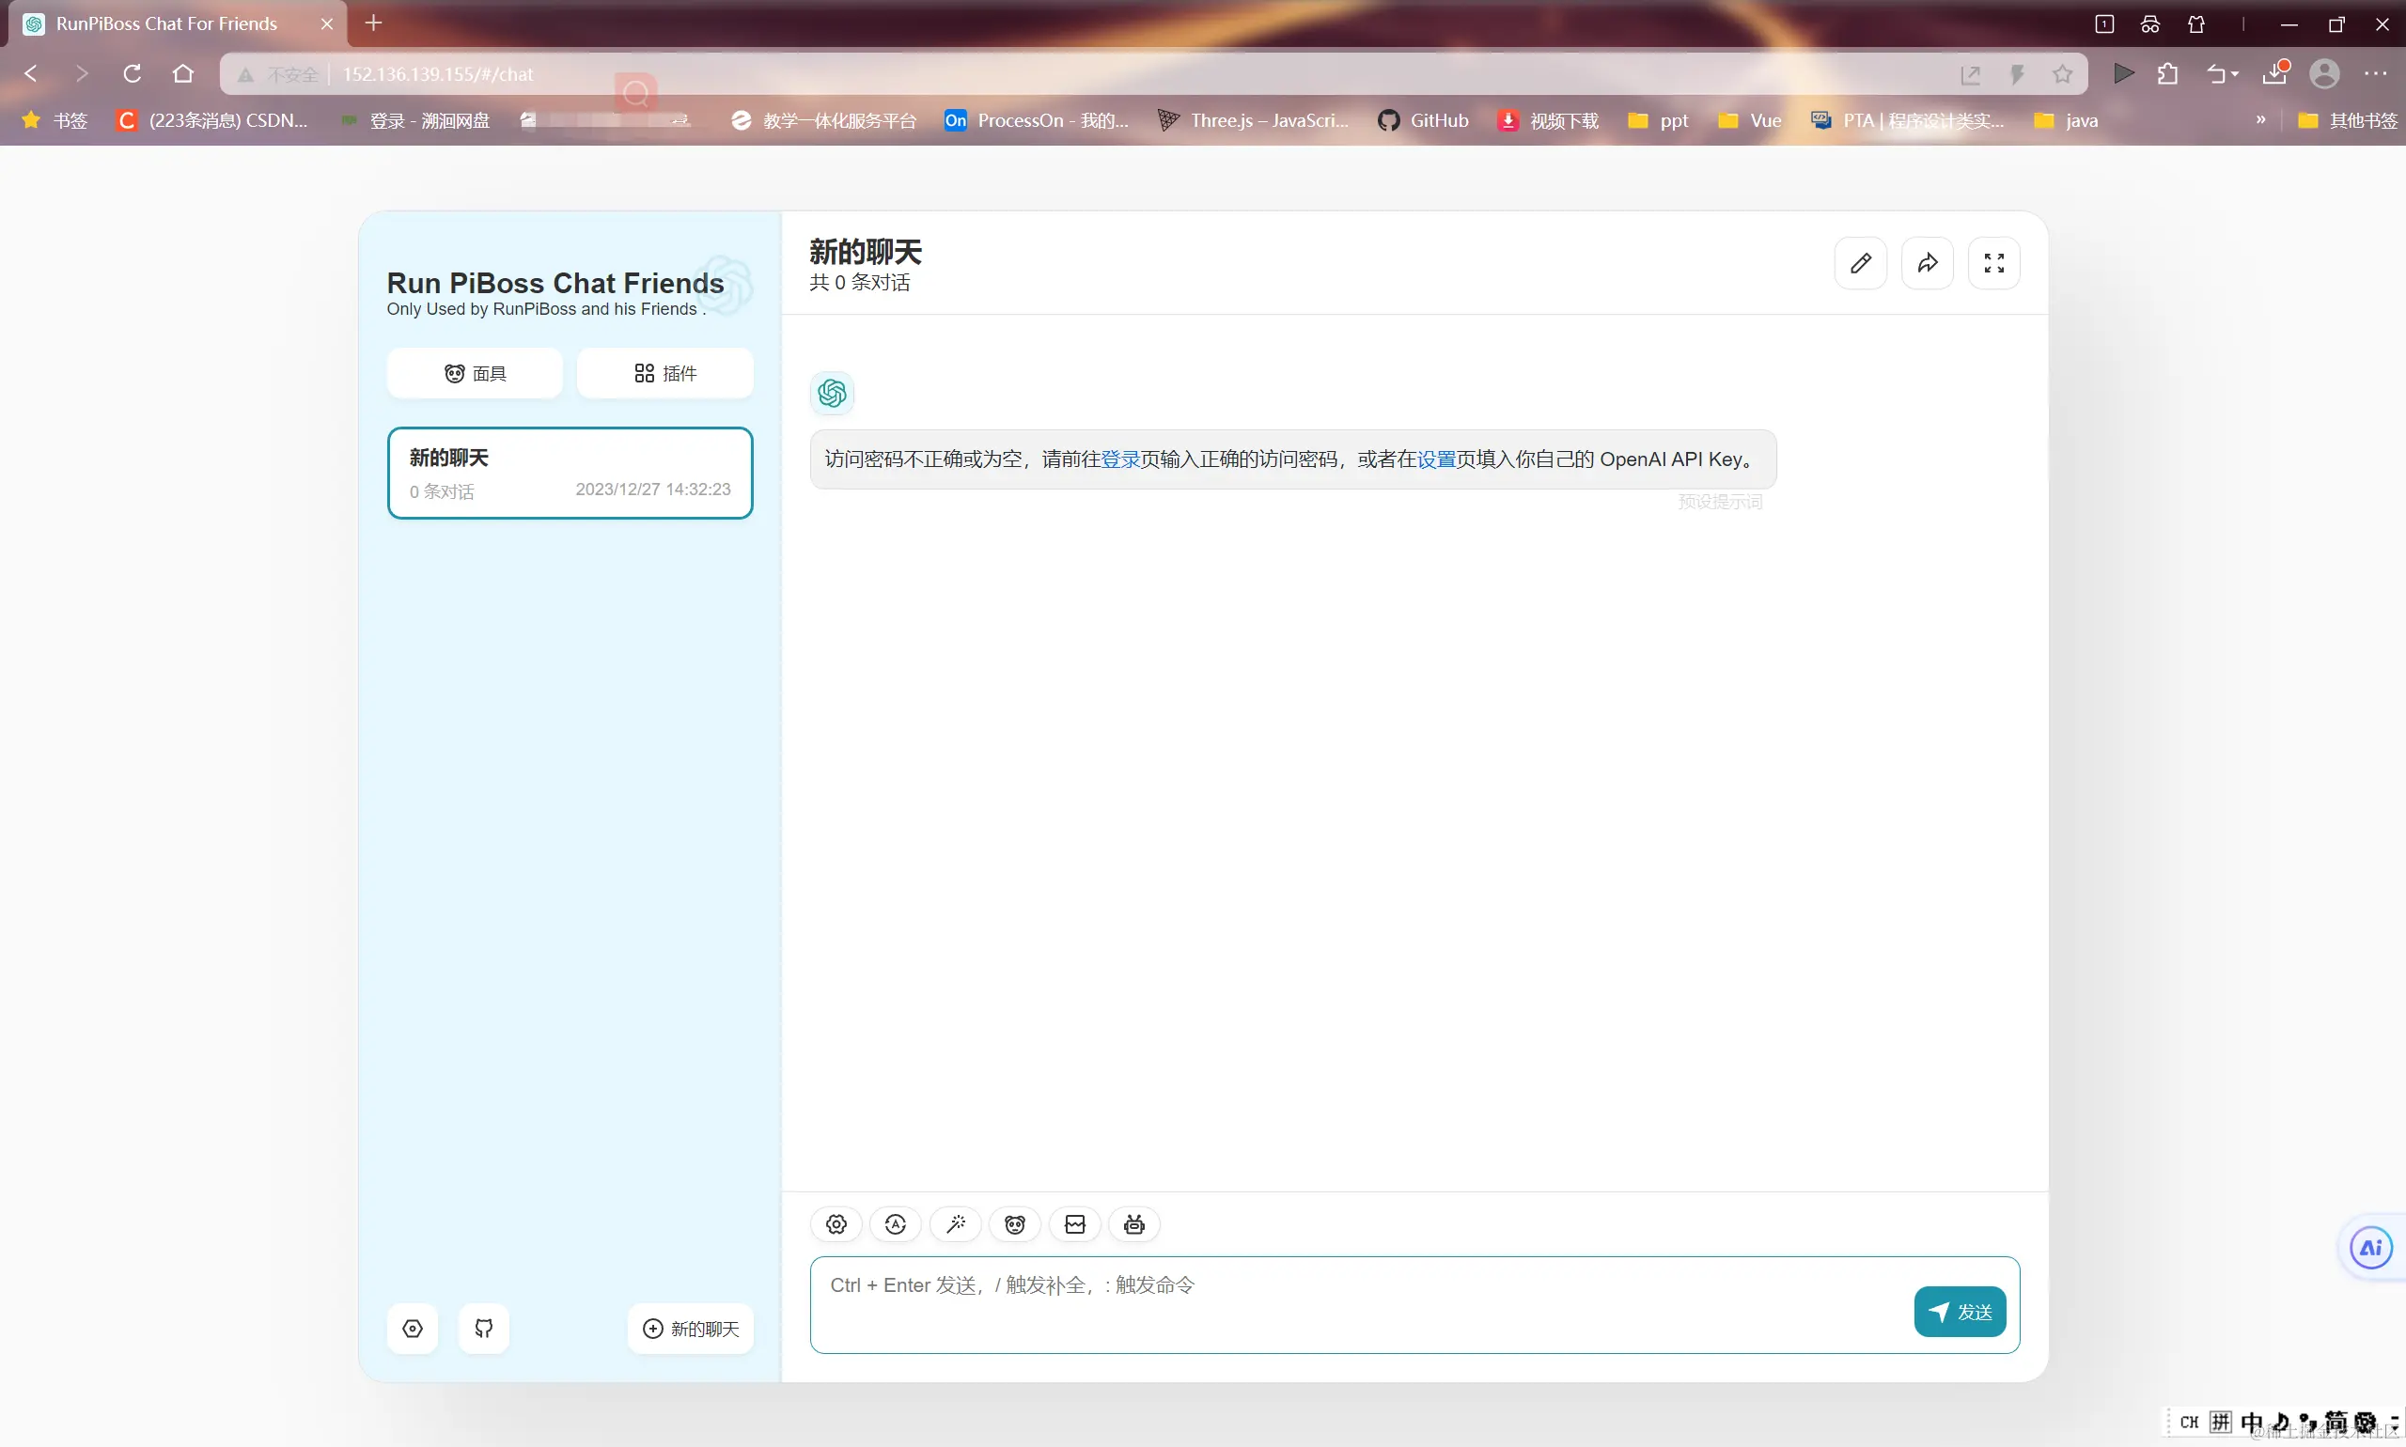Open the magic wand prompts shortcut
The width and height of the screenshot is (2406, 1447).
[x=956, y=1224]
